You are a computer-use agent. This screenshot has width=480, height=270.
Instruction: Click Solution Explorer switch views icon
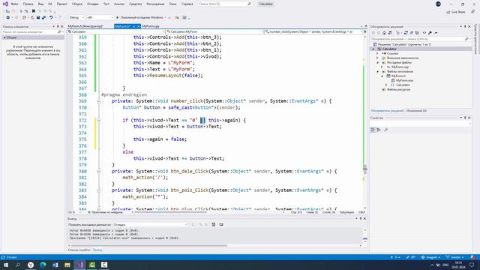(x=390, y=33)
